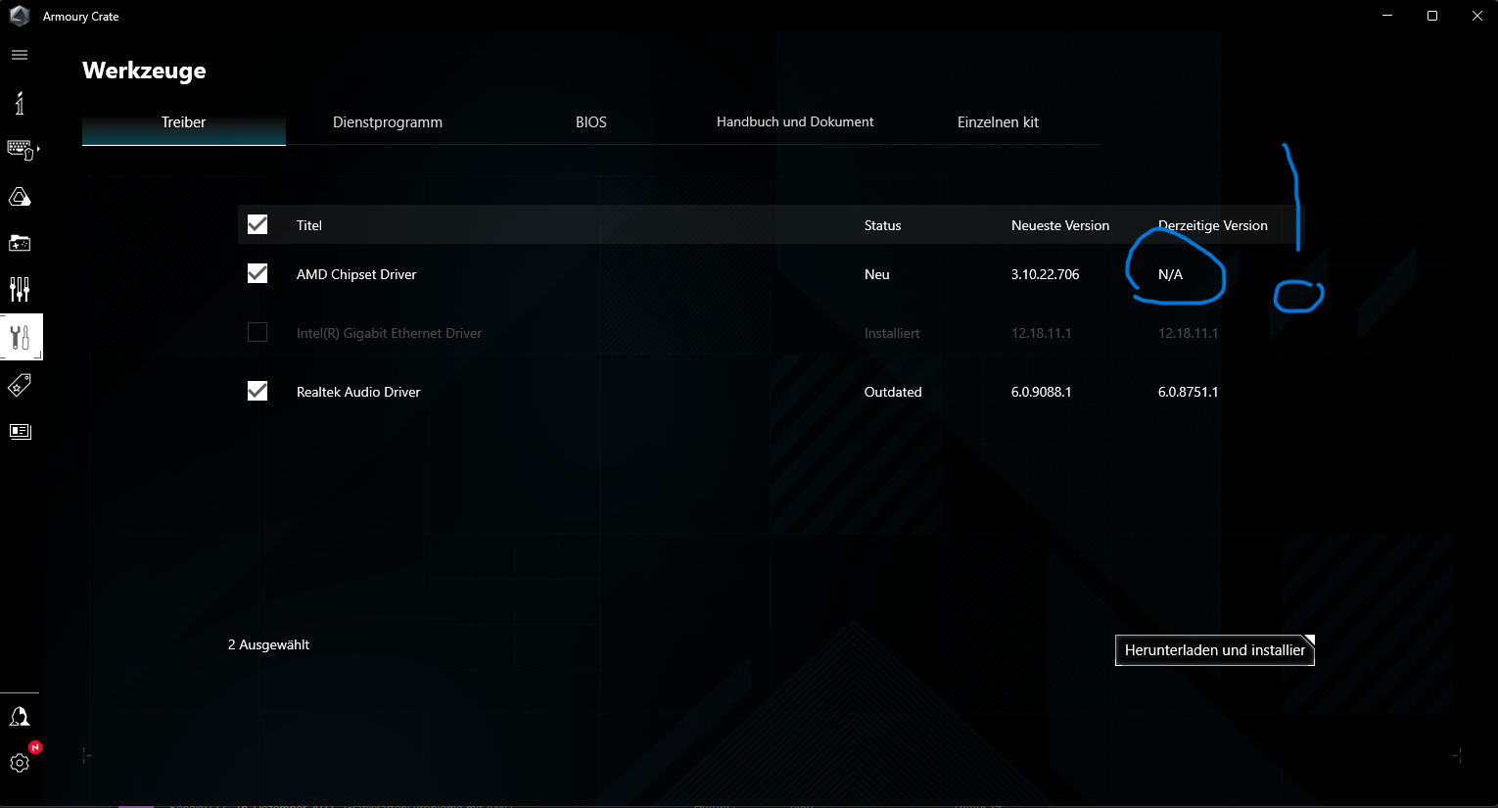This screenshot has height=808, width=1498.
Task: Click the Neu status of AMD driver
Action: pyautogui.click(x=877, y=274)
